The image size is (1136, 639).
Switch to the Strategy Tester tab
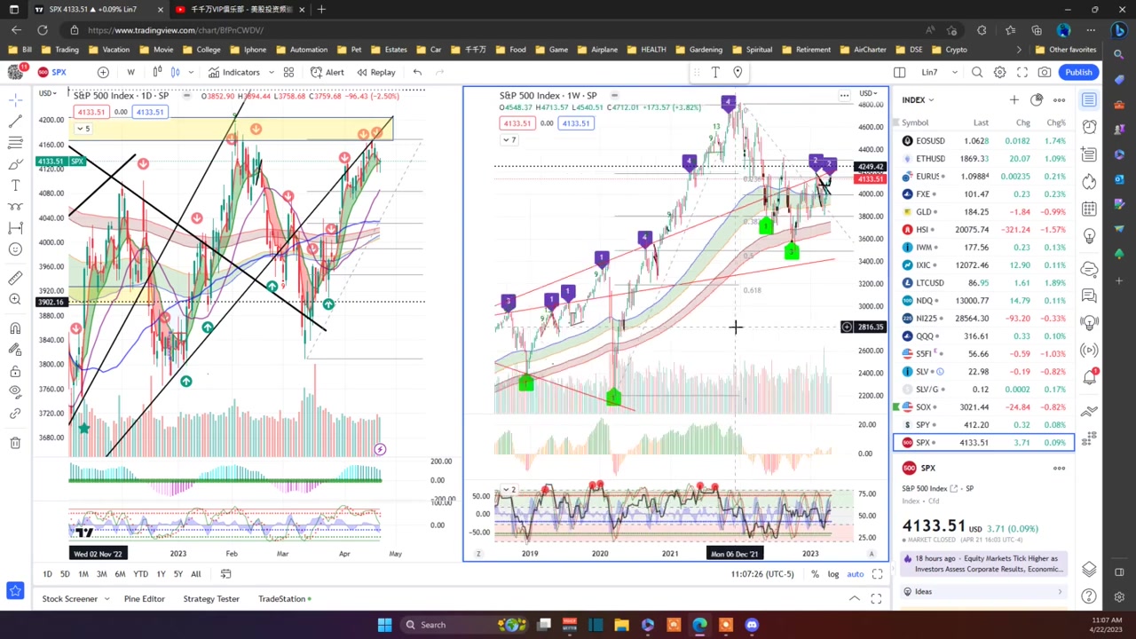(211, 599)
